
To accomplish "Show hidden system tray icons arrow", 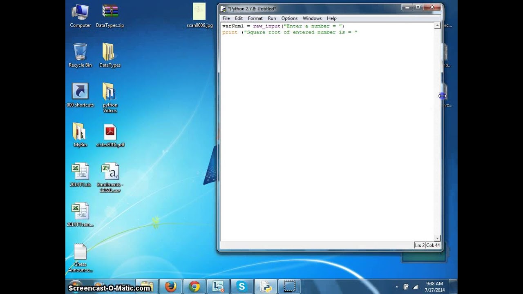I will click(397, 287).
